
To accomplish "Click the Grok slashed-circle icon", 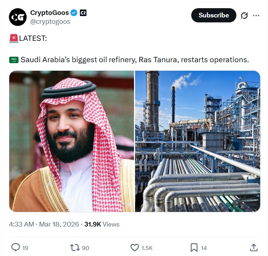I will (244, 16).
